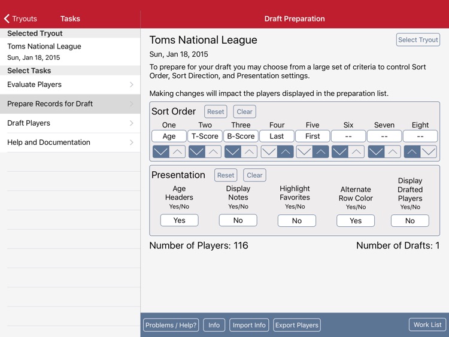Toggle Display Drafted Players No button
The image size is (449, 337).
click(x=409, y=220)
